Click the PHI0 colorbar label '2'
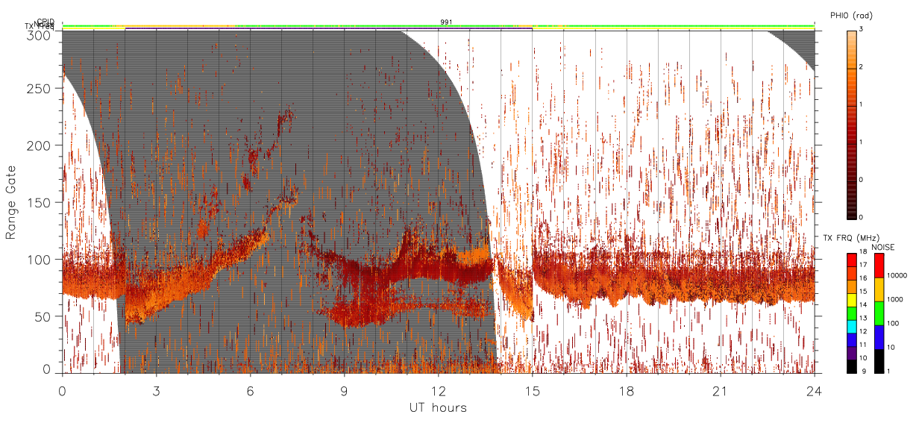Screen dimensions: 916x423 tap(861, 67)
